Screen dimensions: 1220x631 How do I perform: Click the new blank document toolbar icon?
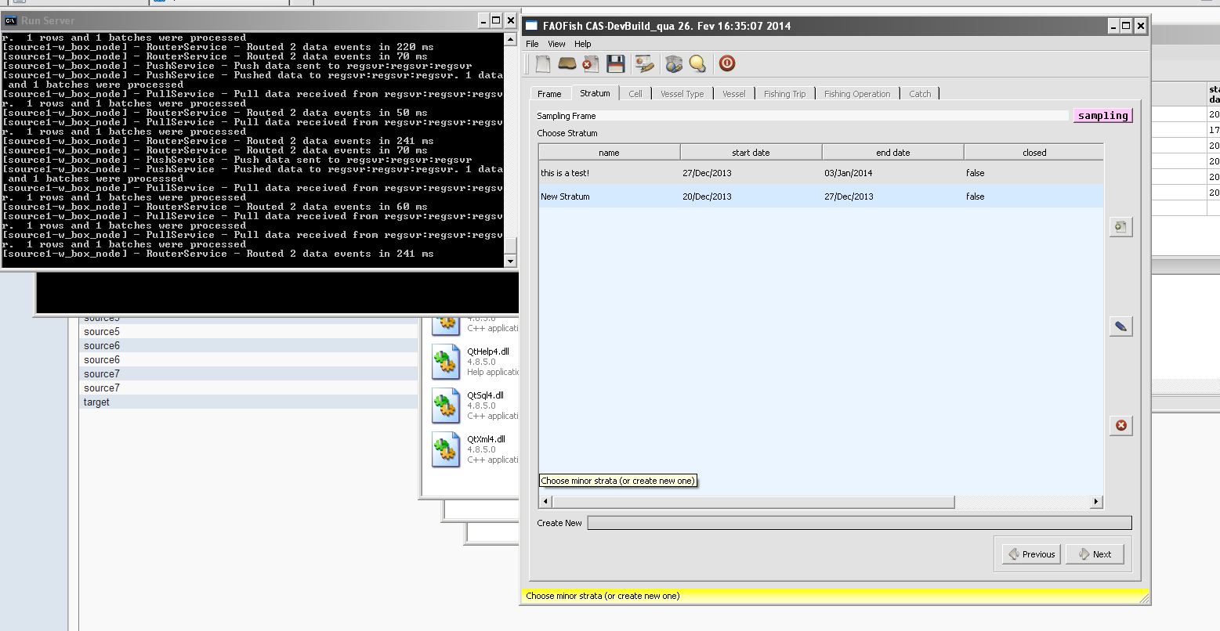(x=543, y=64)
